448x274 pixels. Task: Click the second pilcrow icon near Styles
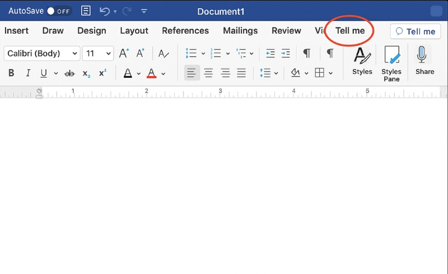tap(330, 53)
